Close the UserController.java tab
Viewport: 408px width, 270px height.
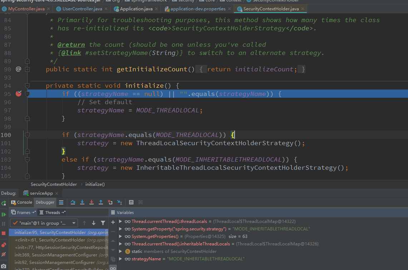coord(106,9)
